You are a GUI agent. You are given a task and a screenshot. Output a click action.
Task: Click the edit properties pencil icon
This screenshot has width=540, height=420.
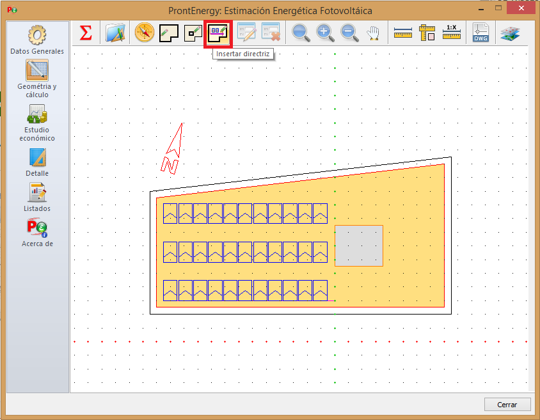click(x=246, y=32)
